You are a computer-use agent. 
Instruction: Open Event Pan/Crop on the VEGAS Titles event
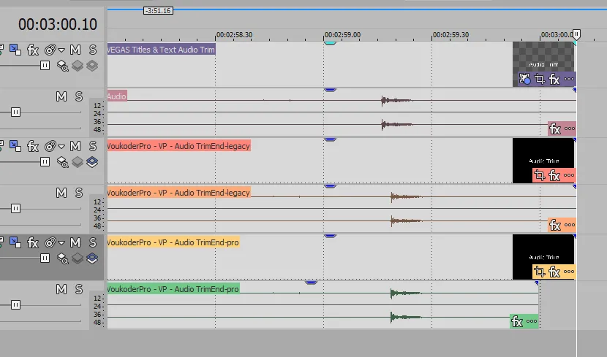(539, 79)
